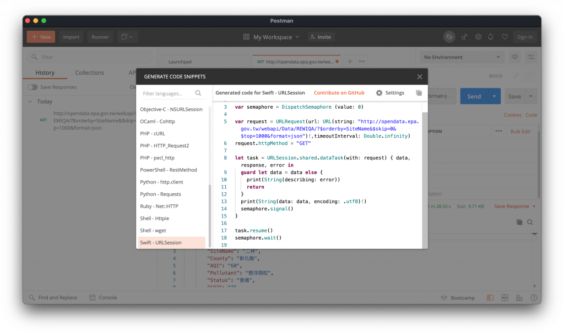This screenshot has height=334, width=564.
Task: Open Postman settings gear in header
Action: [x=478, y=37]
